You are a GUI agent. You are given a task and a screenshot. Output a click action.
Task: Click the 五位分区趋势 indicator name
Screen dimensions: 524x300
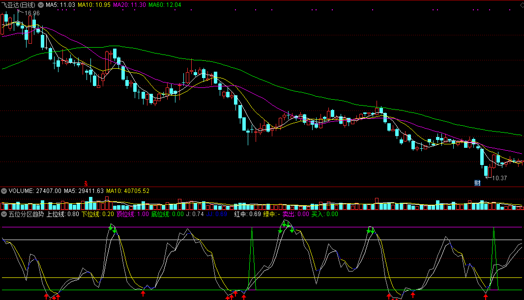[x=26, y=214]
